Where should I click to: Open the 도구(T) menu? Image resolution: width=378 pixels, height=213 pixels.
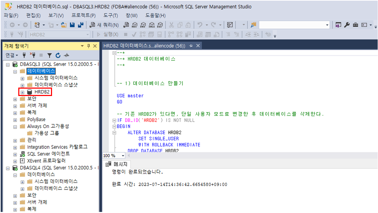(111, 15)
